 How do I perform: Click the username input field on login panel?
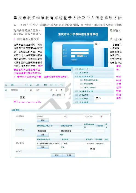click(80, 50)
